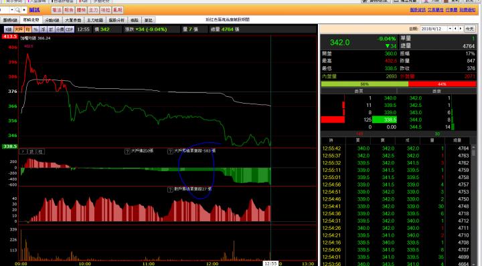
Task: Select the 柱 bar-style chart icon
Action: pyautogui.click(x=40, y=152)
